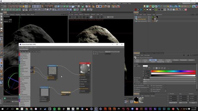The height and width of the screenshot is (111, 198).
Task: Toggle visibility dots for OctaneDayLight object
Action: 150,19
